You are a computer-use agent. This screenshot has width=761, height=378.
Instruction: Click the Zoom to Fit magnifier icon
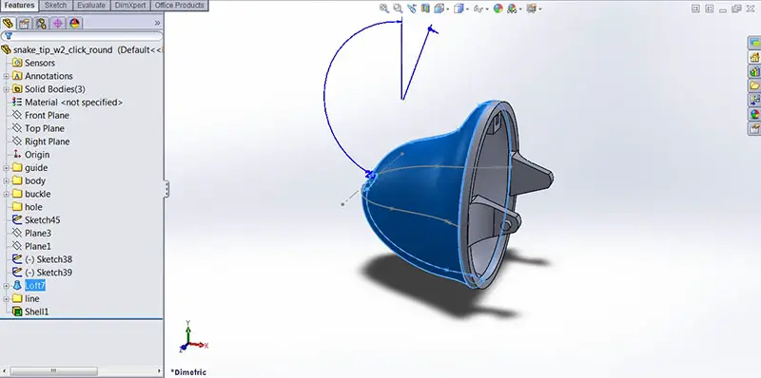click(x=384, y=9)
